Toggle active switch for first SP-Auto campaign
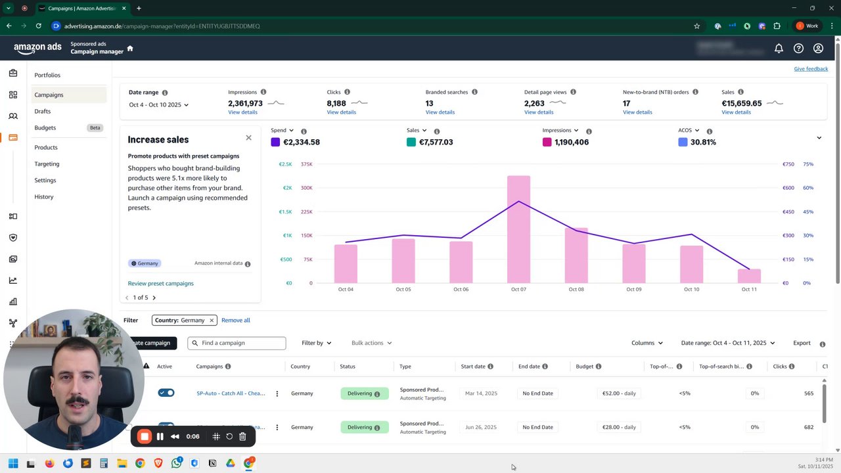The width and height of the screenshot is (841, 473). pyautogui.click(x=166, y=393)
